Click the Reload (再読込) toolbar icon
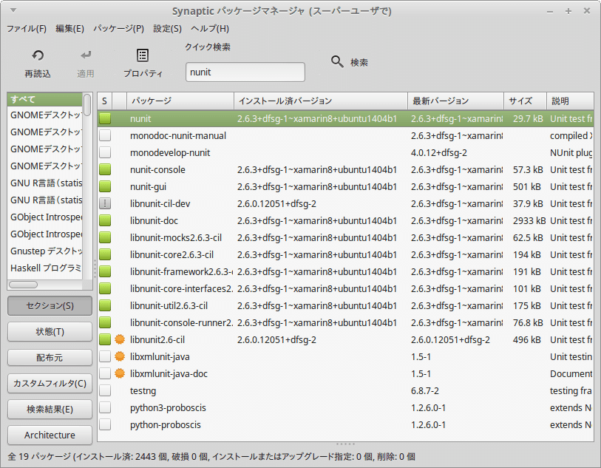601x468 pixels. pos(38,55)
